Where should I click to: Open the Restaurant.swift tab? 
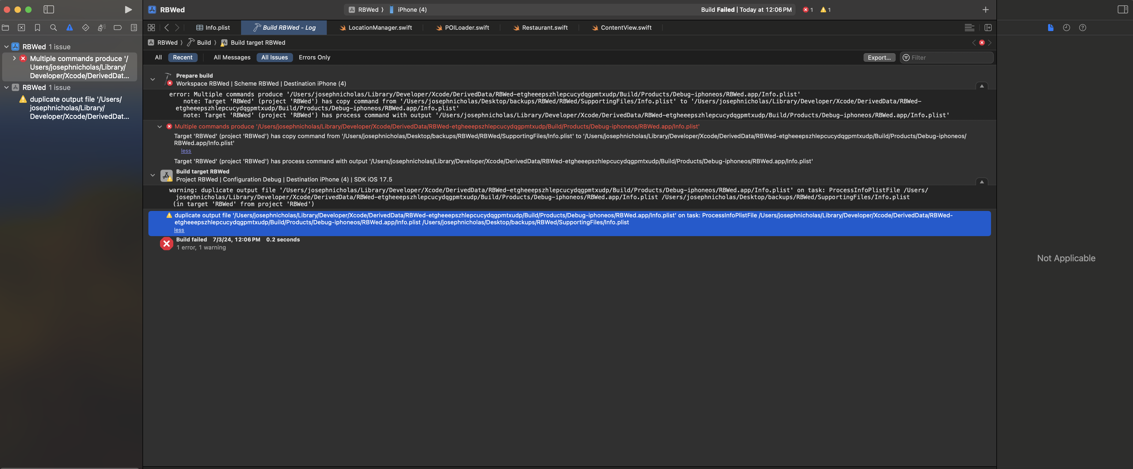coord(540,28)
